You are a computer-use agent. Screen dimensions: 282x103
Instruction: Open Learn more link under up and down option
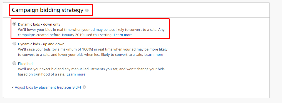coord(154,54)
